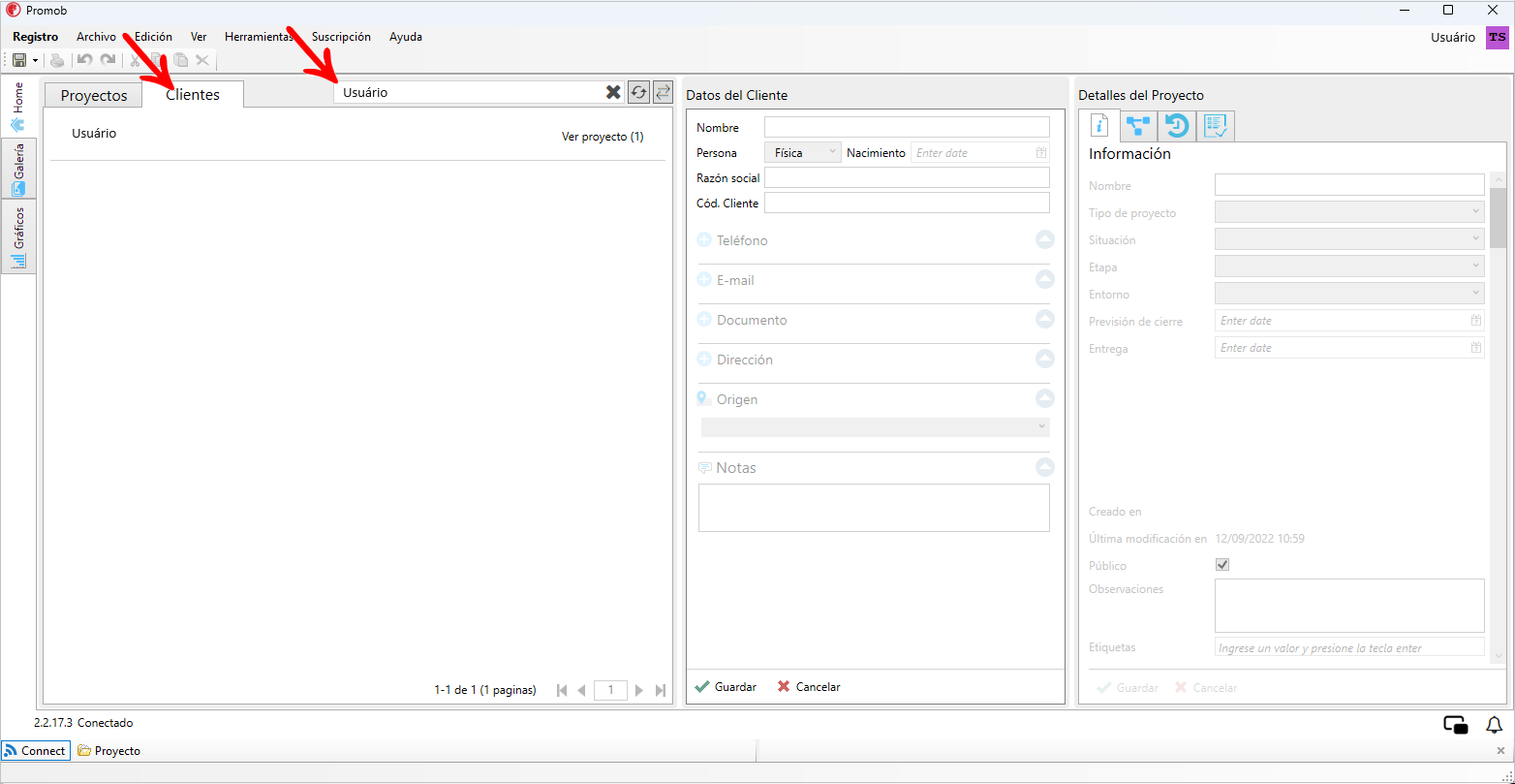Open the Galería side tab
This screenshot has height=784, width=1515.
coord(18,169)
